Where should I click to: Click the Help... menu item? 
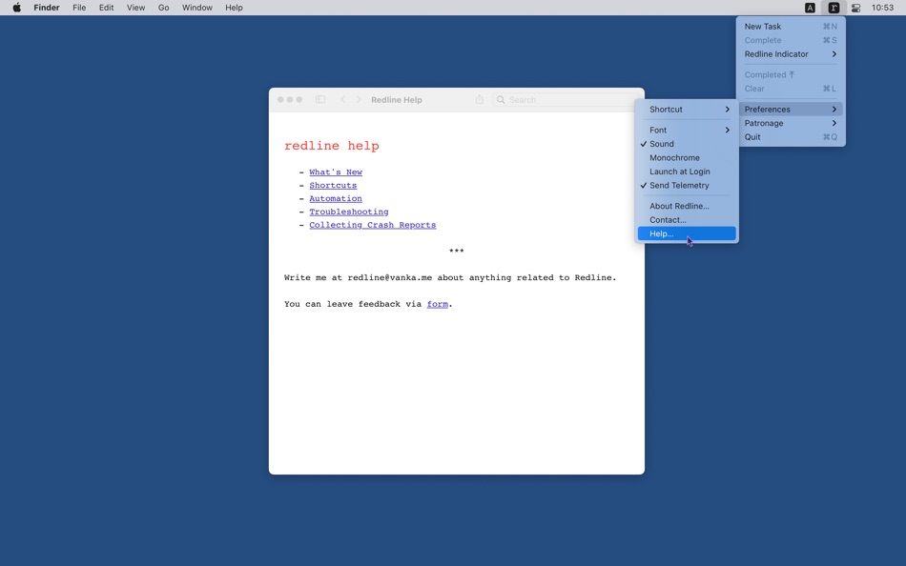pyautogui.click(x=687, y=233)
